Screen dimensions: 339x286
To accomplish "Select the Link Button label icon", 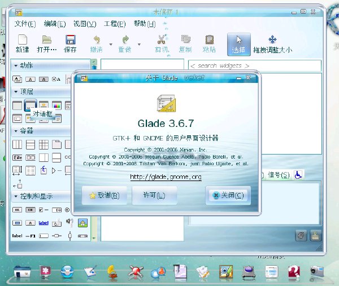I will click(x=44, y=223).
